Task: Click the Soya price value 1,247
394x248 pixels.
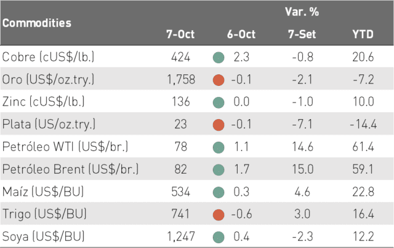Action: pyautogui.click(x=181, y=237)
